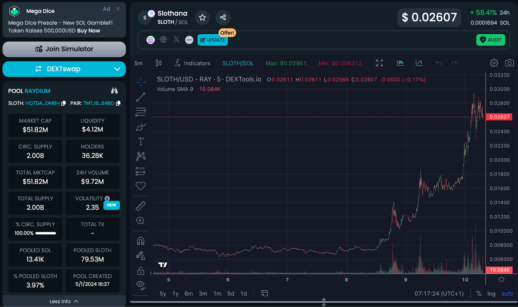Open the SLOTH HQ7DA...DMBH address link

(42, 103)
